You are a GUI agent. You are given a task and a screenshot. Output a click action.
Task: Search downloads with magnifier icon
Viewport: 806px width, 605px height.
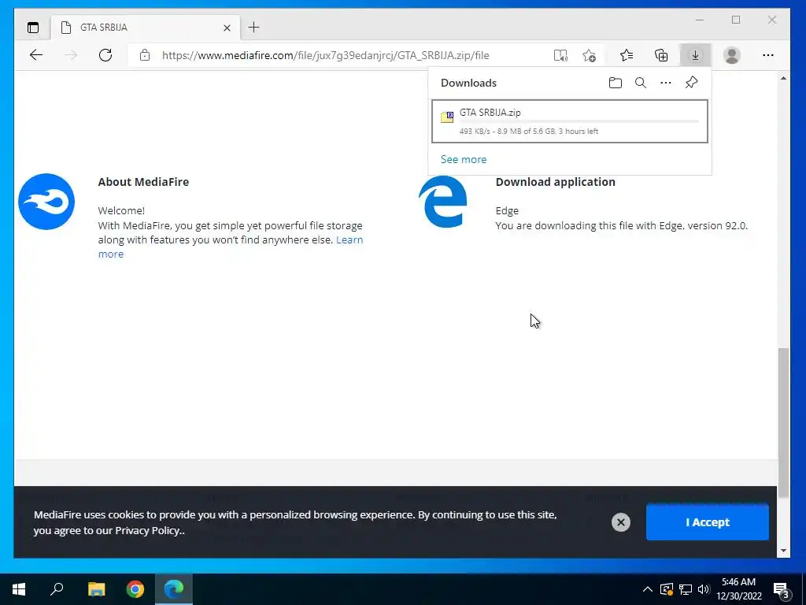coord(641,83)
